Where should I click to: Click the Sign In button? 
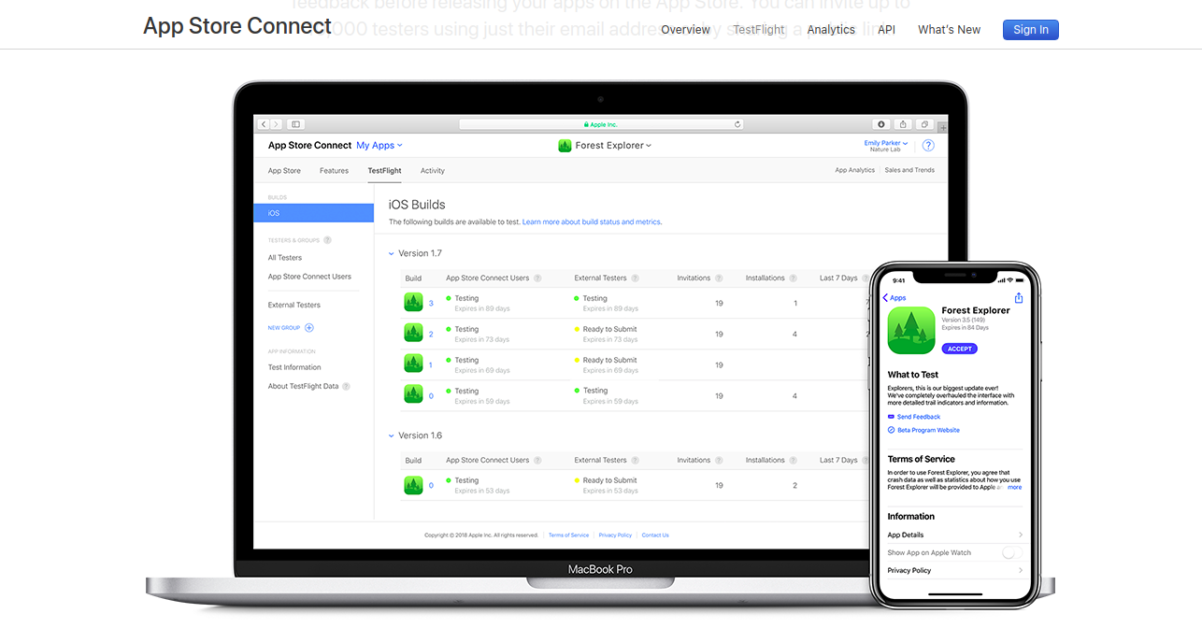1031,30
